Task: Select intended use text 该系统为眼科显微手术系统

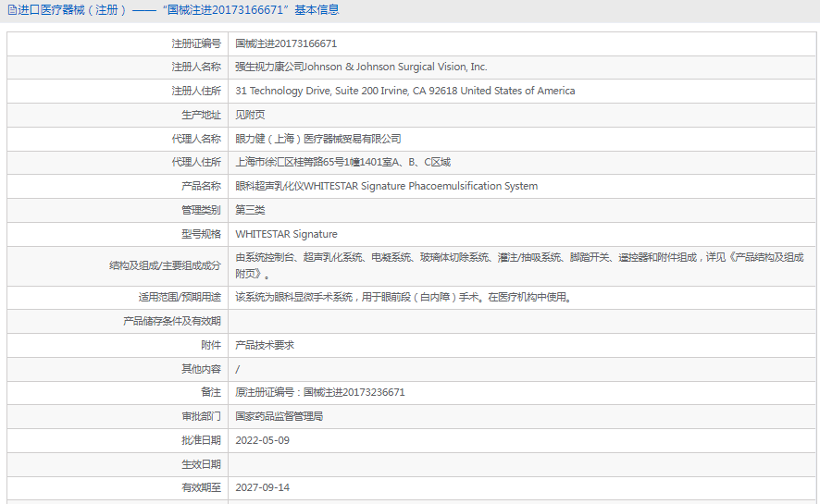Action: [x=404, y=298]
